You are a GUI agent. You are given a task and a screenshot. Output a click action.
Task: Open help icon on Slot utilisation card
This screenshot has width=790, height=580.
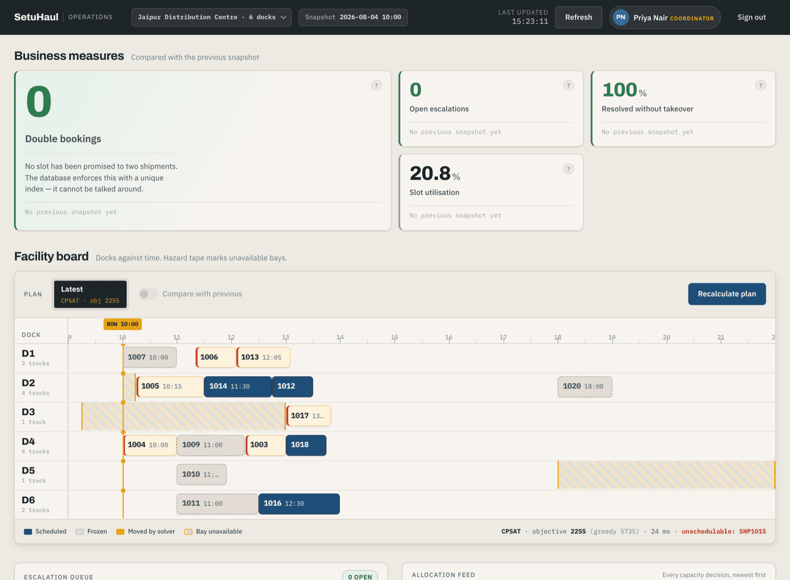tap(569, 169)
